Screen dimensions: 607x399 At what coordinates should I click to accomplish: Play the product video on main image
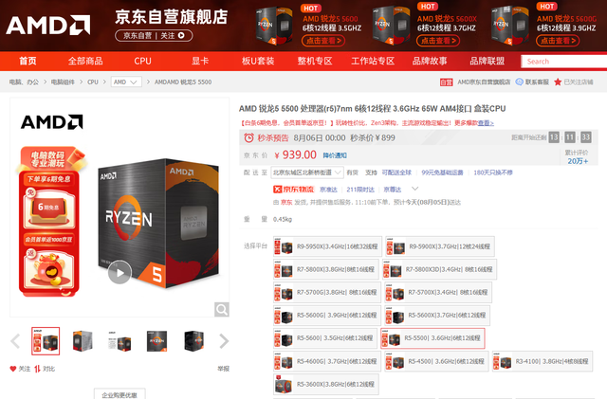tap(120, 273)
